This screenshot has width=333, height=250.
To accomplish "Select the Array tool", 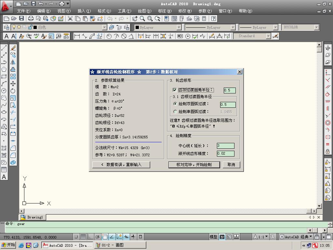I will (13, 76).
